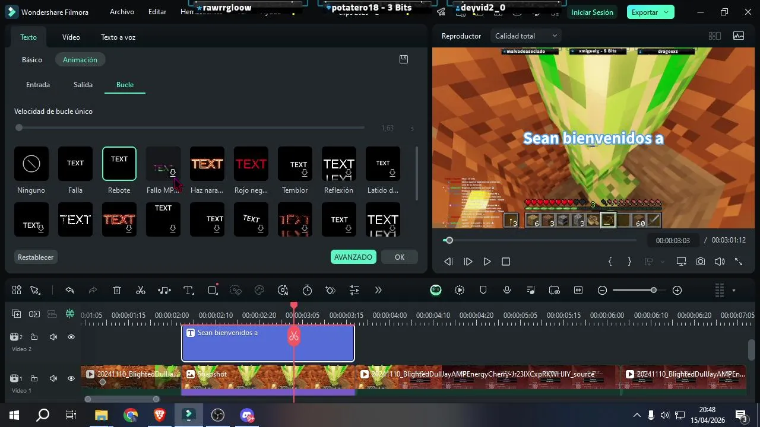Lock the Video 2 track
This screenshot has width=760, height=427.
(34, 337)
